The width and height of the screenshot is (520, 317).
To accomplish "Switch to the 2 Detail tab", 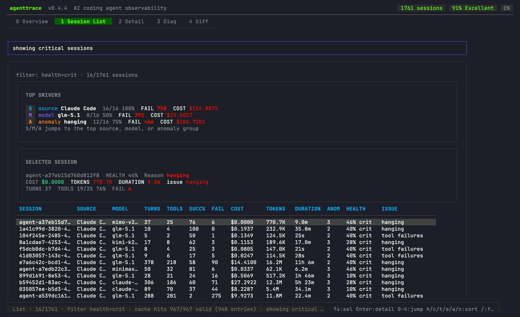I will [131, 22].
